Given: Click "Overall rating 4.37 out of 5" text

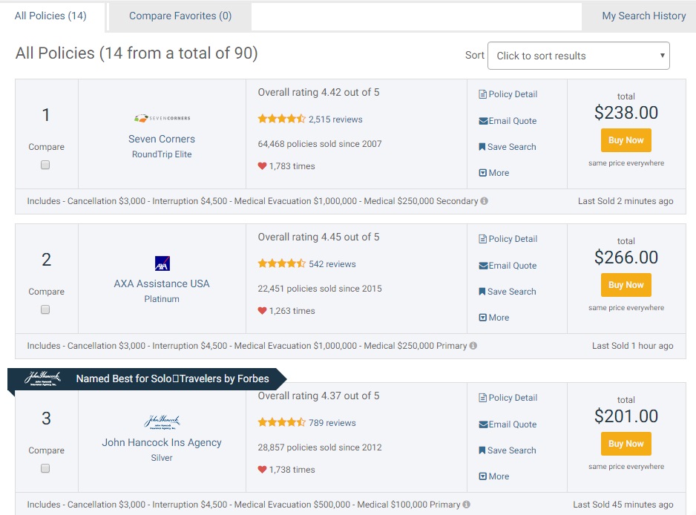Looking at the screenshot, I should [319, 396].
